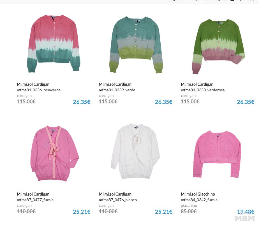Image resolution: width=259 pixels, height=225 pixels.
Task: Click the Mi.mi.sol Cardigan title above mfma81_0339_verde
Action: tap(115, 84)
